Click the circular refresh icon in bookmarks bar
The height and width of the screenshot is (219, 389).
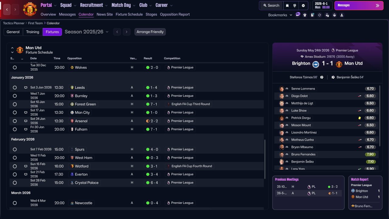click(319, 15)
